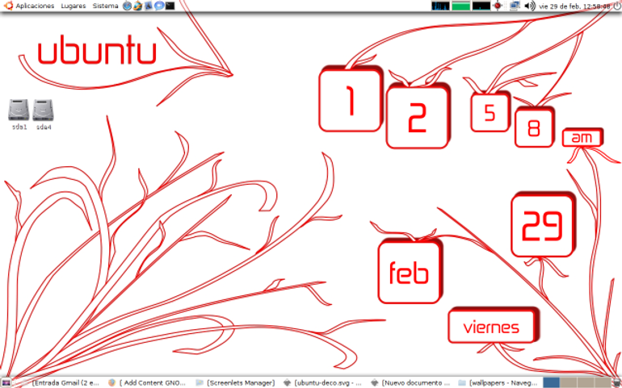Screen dimensions: 622x388
Task: Click the power/shutdown button
Action: tap(616, 6)
